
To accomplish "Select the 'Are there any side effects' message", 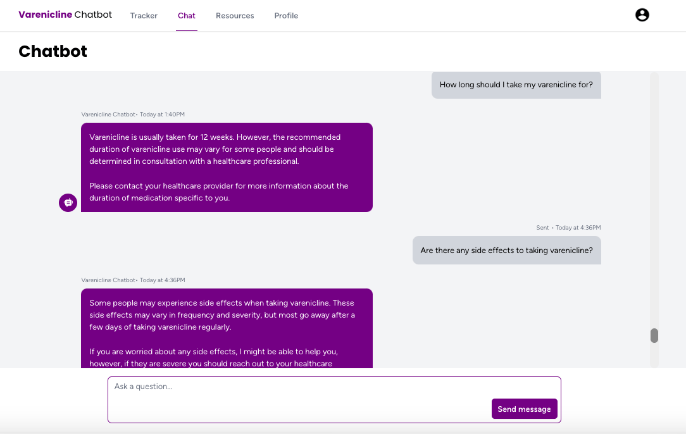I will tap(506, 251).
